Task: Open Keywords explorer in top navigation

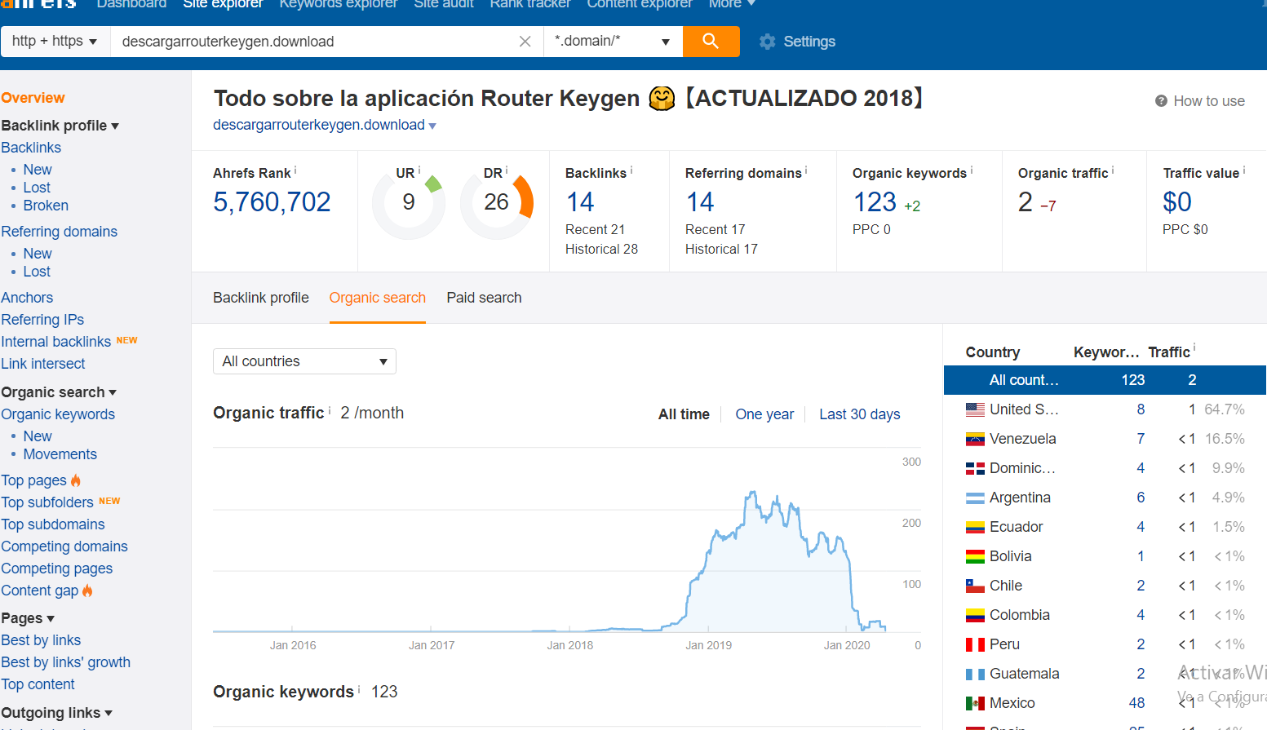Action: (x=339, y=4)
